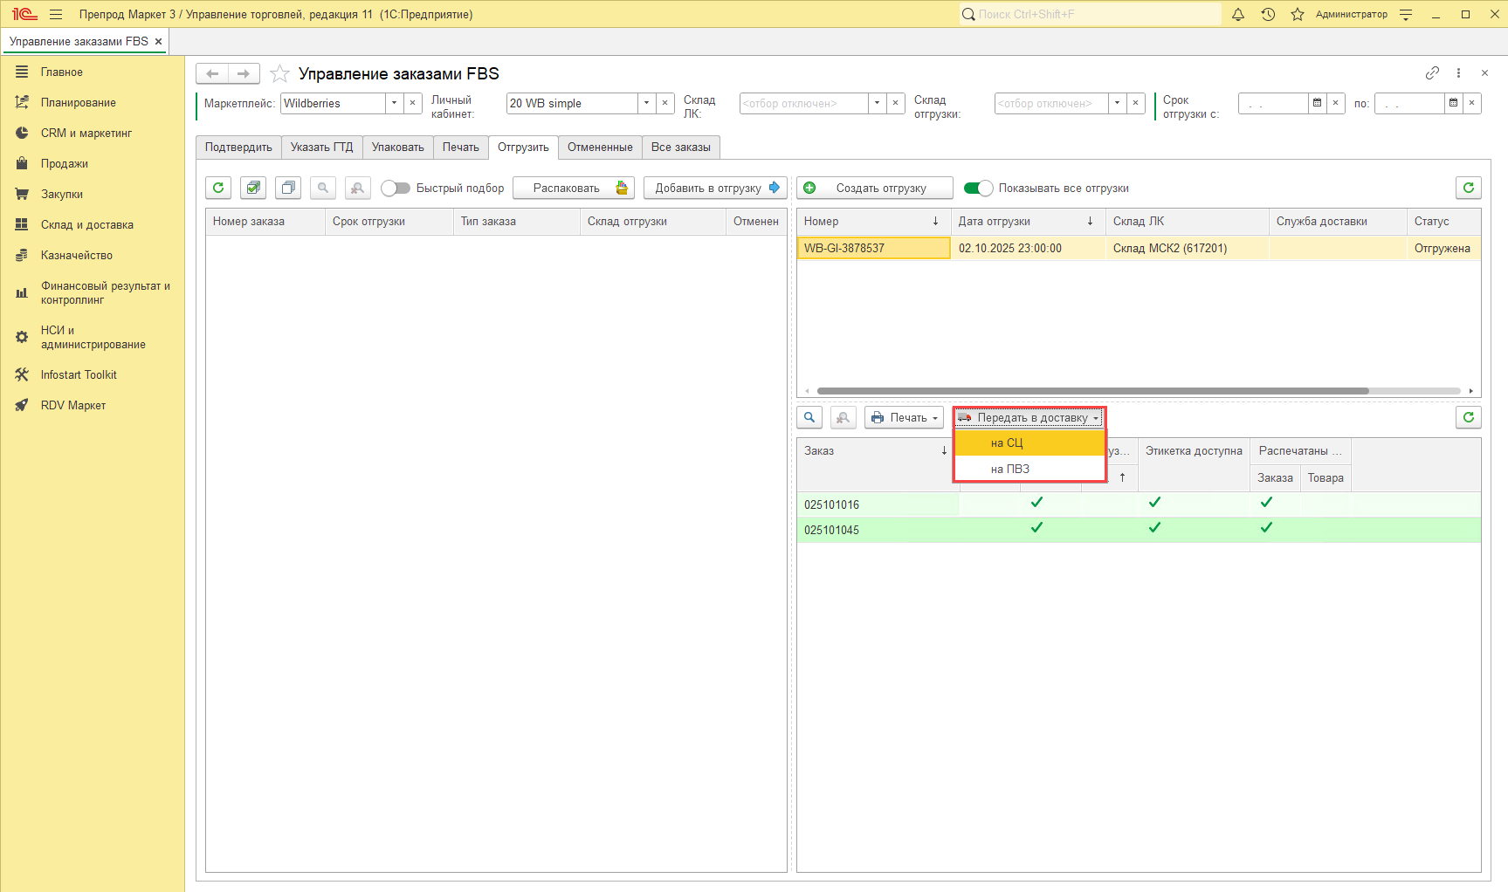Click the Создать отгрузку button
Image resolution: width=1508 pixels, height=892 pixels.
(874, 189)
